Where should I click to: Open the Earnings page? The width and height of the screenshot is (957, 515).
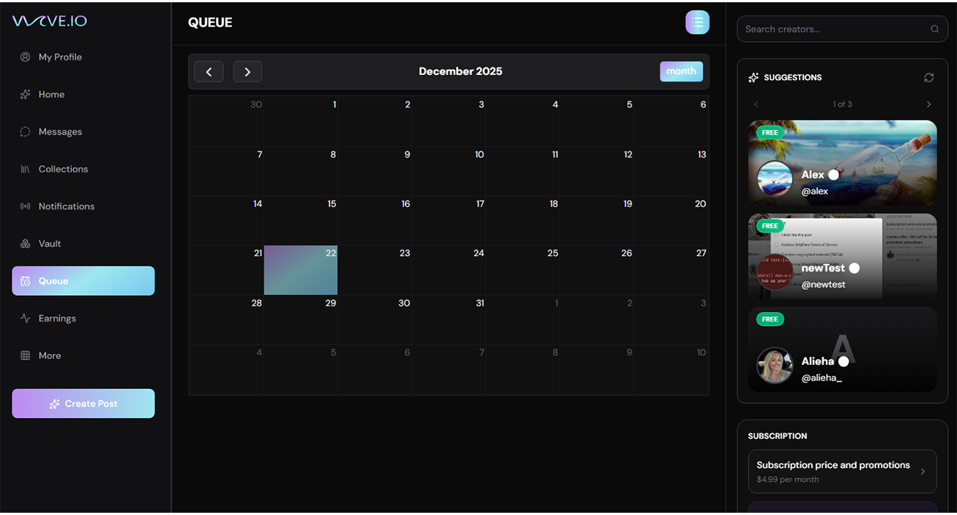(57, 319)
